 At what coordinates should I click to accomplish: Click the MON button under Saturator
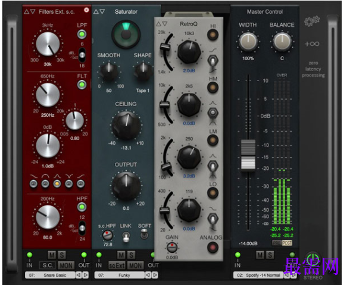pyautogui.click(x=136, y=265)
